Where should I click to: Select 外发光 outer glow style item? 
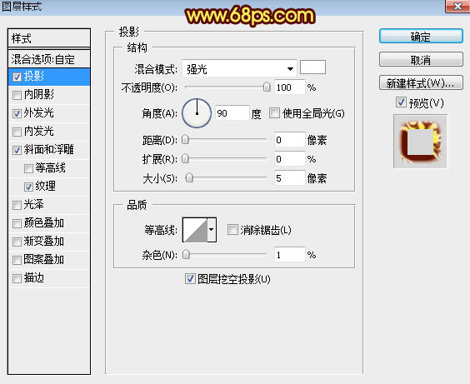click(38, 113)
